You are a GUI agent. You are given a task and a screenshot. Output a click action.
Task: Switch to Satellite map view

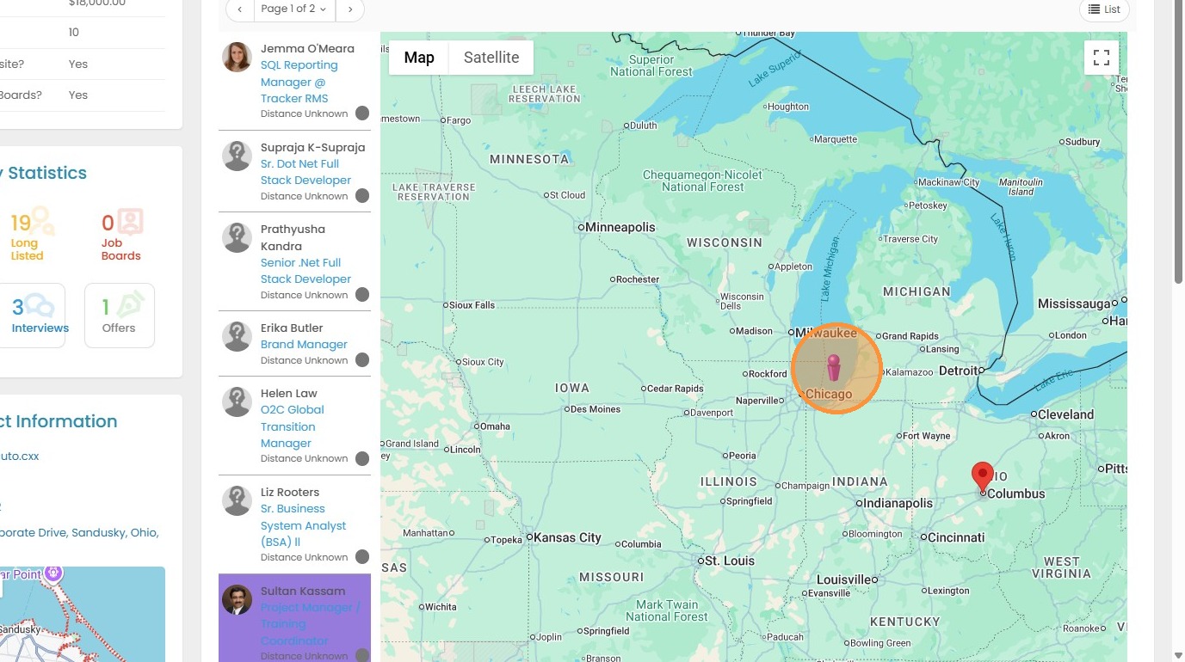point(491,58)
